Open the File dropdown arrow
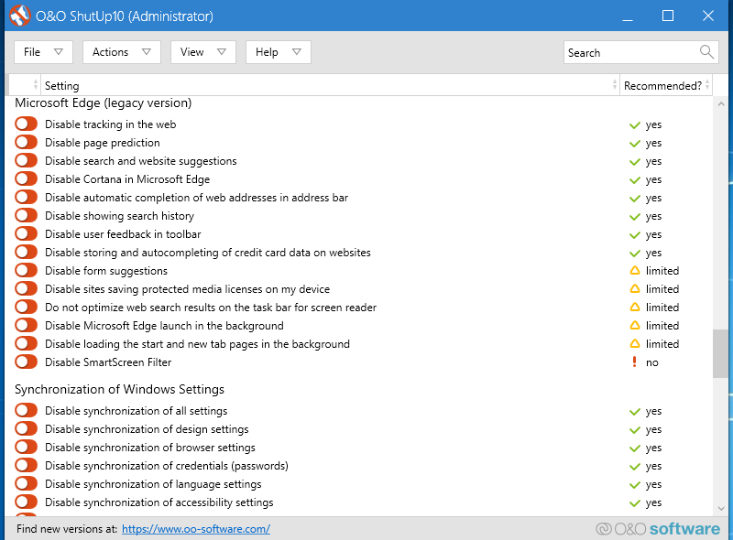The width and height of the screenshot is (733, 540). [x=59, y=52]
